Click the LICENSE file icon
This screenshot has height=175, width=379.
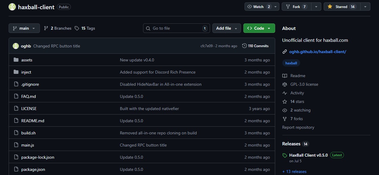[x=16, y=109]
